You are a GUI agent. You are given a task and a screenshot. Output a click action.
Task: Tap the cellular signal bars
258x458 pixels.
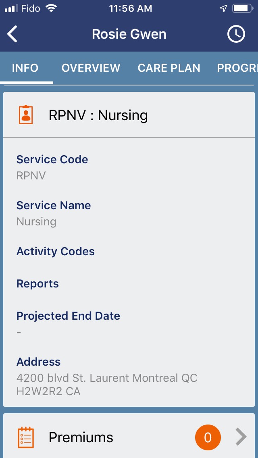pyautogui.click(x=11, y=8)
